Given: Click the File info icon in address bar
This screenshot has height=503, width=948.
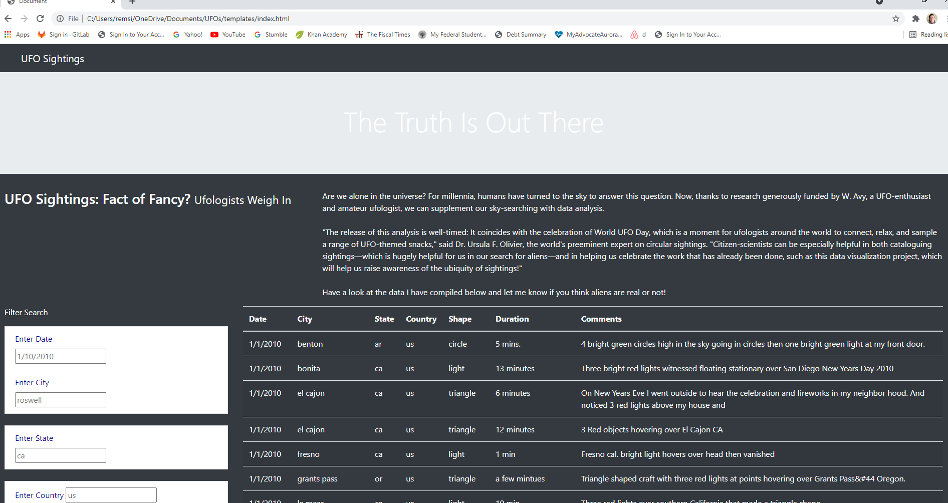Looking at the screenshot, I should coord(59,19).
